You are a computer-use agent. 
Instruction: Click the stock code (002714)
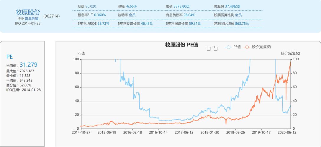click(52, 16)
